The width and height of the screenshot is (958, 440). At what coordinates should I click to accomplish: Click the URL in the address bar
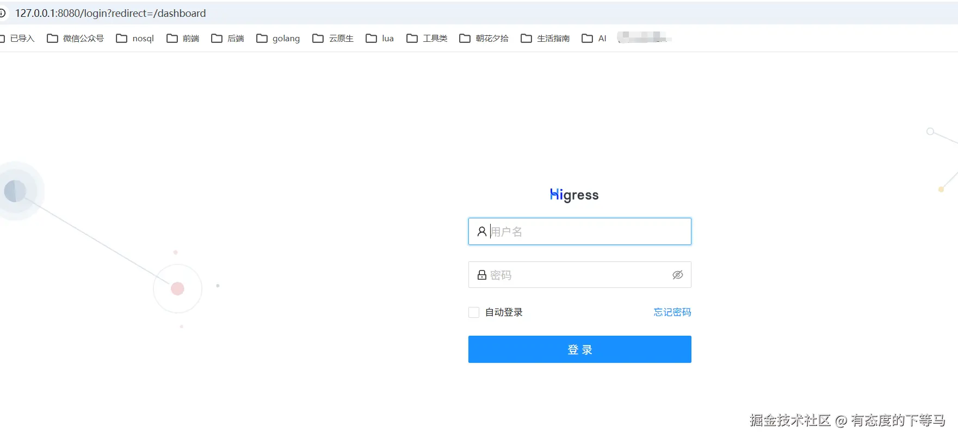click(110, 13)
